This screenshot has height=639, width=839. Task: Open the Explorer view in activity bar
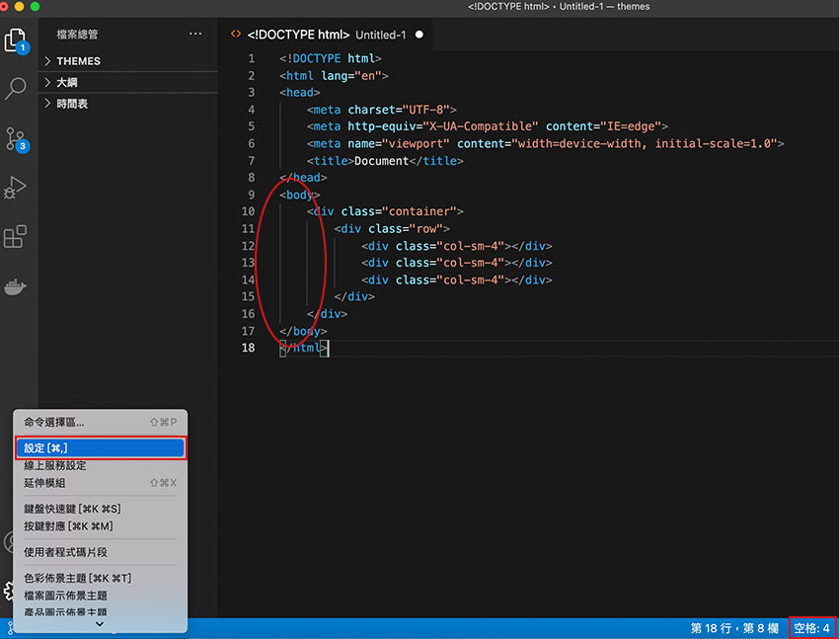(18, 41)
